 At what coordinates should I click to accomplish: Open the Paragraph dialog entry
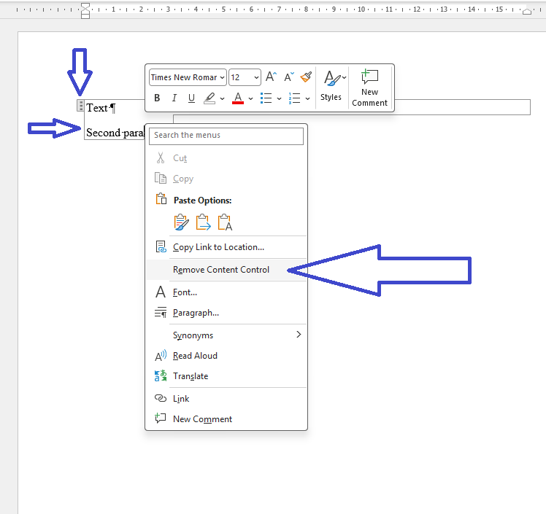[226, 313]
